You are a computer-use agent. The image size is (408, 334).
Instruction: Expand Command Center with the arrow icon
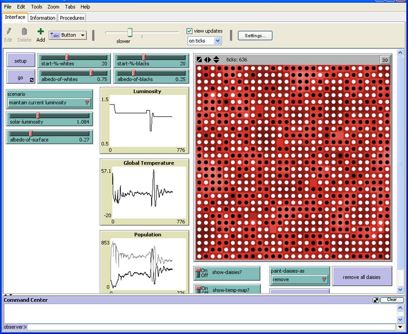(375, 300)
